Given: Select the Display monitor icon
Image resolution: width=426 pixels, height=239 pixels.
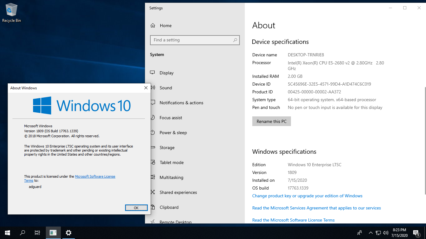Looking at the screenshot, I should pos(152,73).
